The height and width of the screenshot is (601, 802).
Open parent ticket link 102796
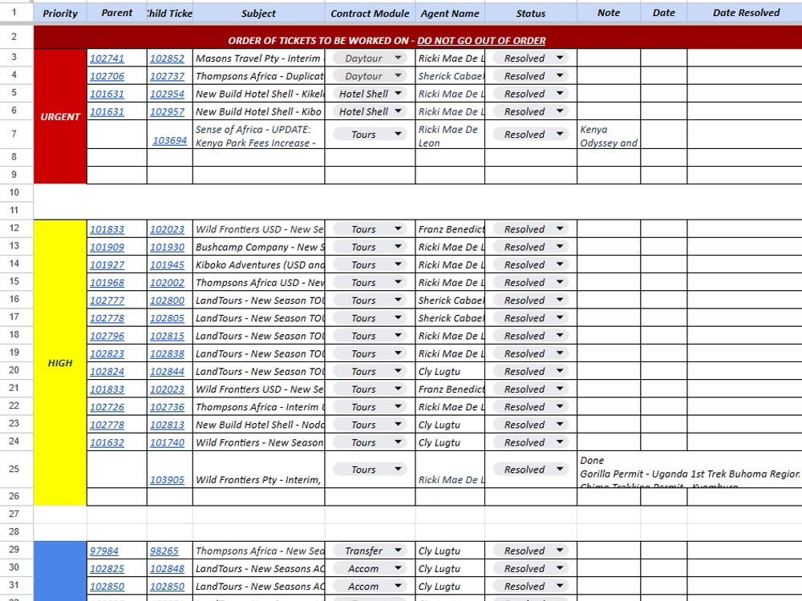coord(107,336)
